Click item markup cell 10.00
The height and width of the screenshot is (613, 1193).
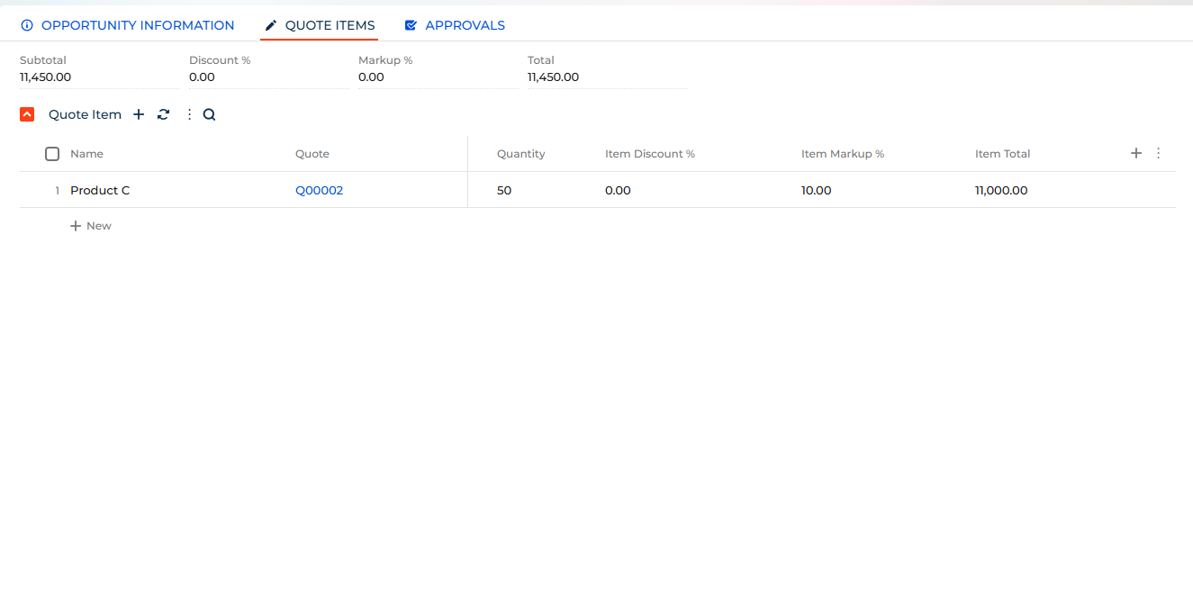click(817, 190)
